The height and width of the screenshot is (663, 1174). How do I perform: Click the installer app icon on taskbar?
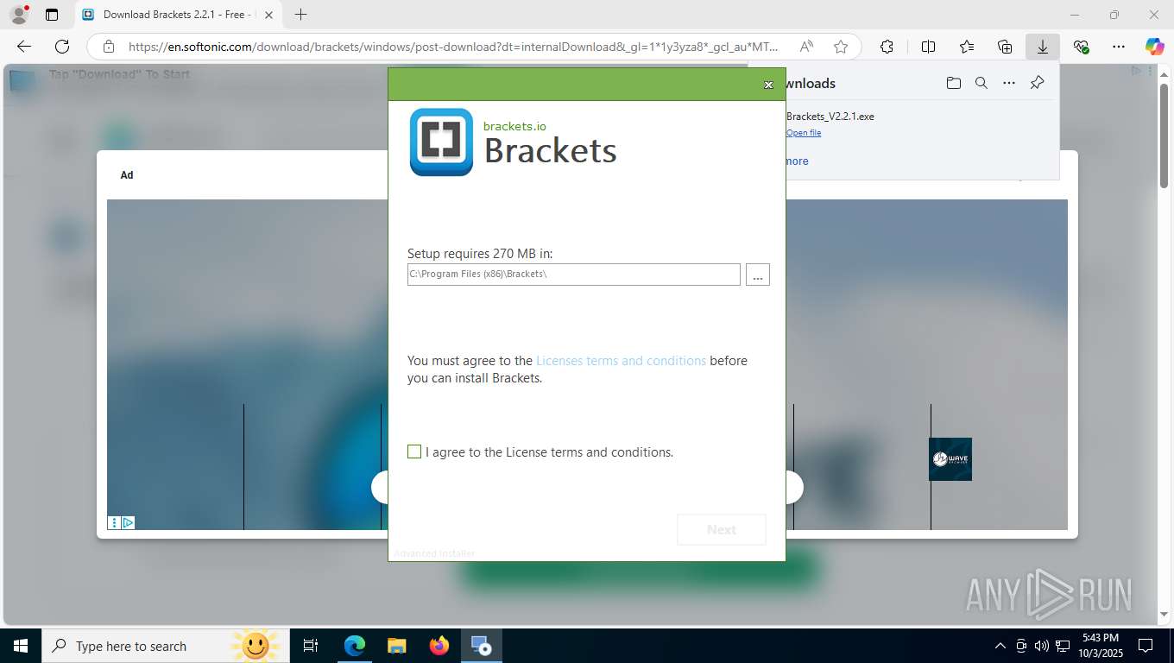pos(481,646)
